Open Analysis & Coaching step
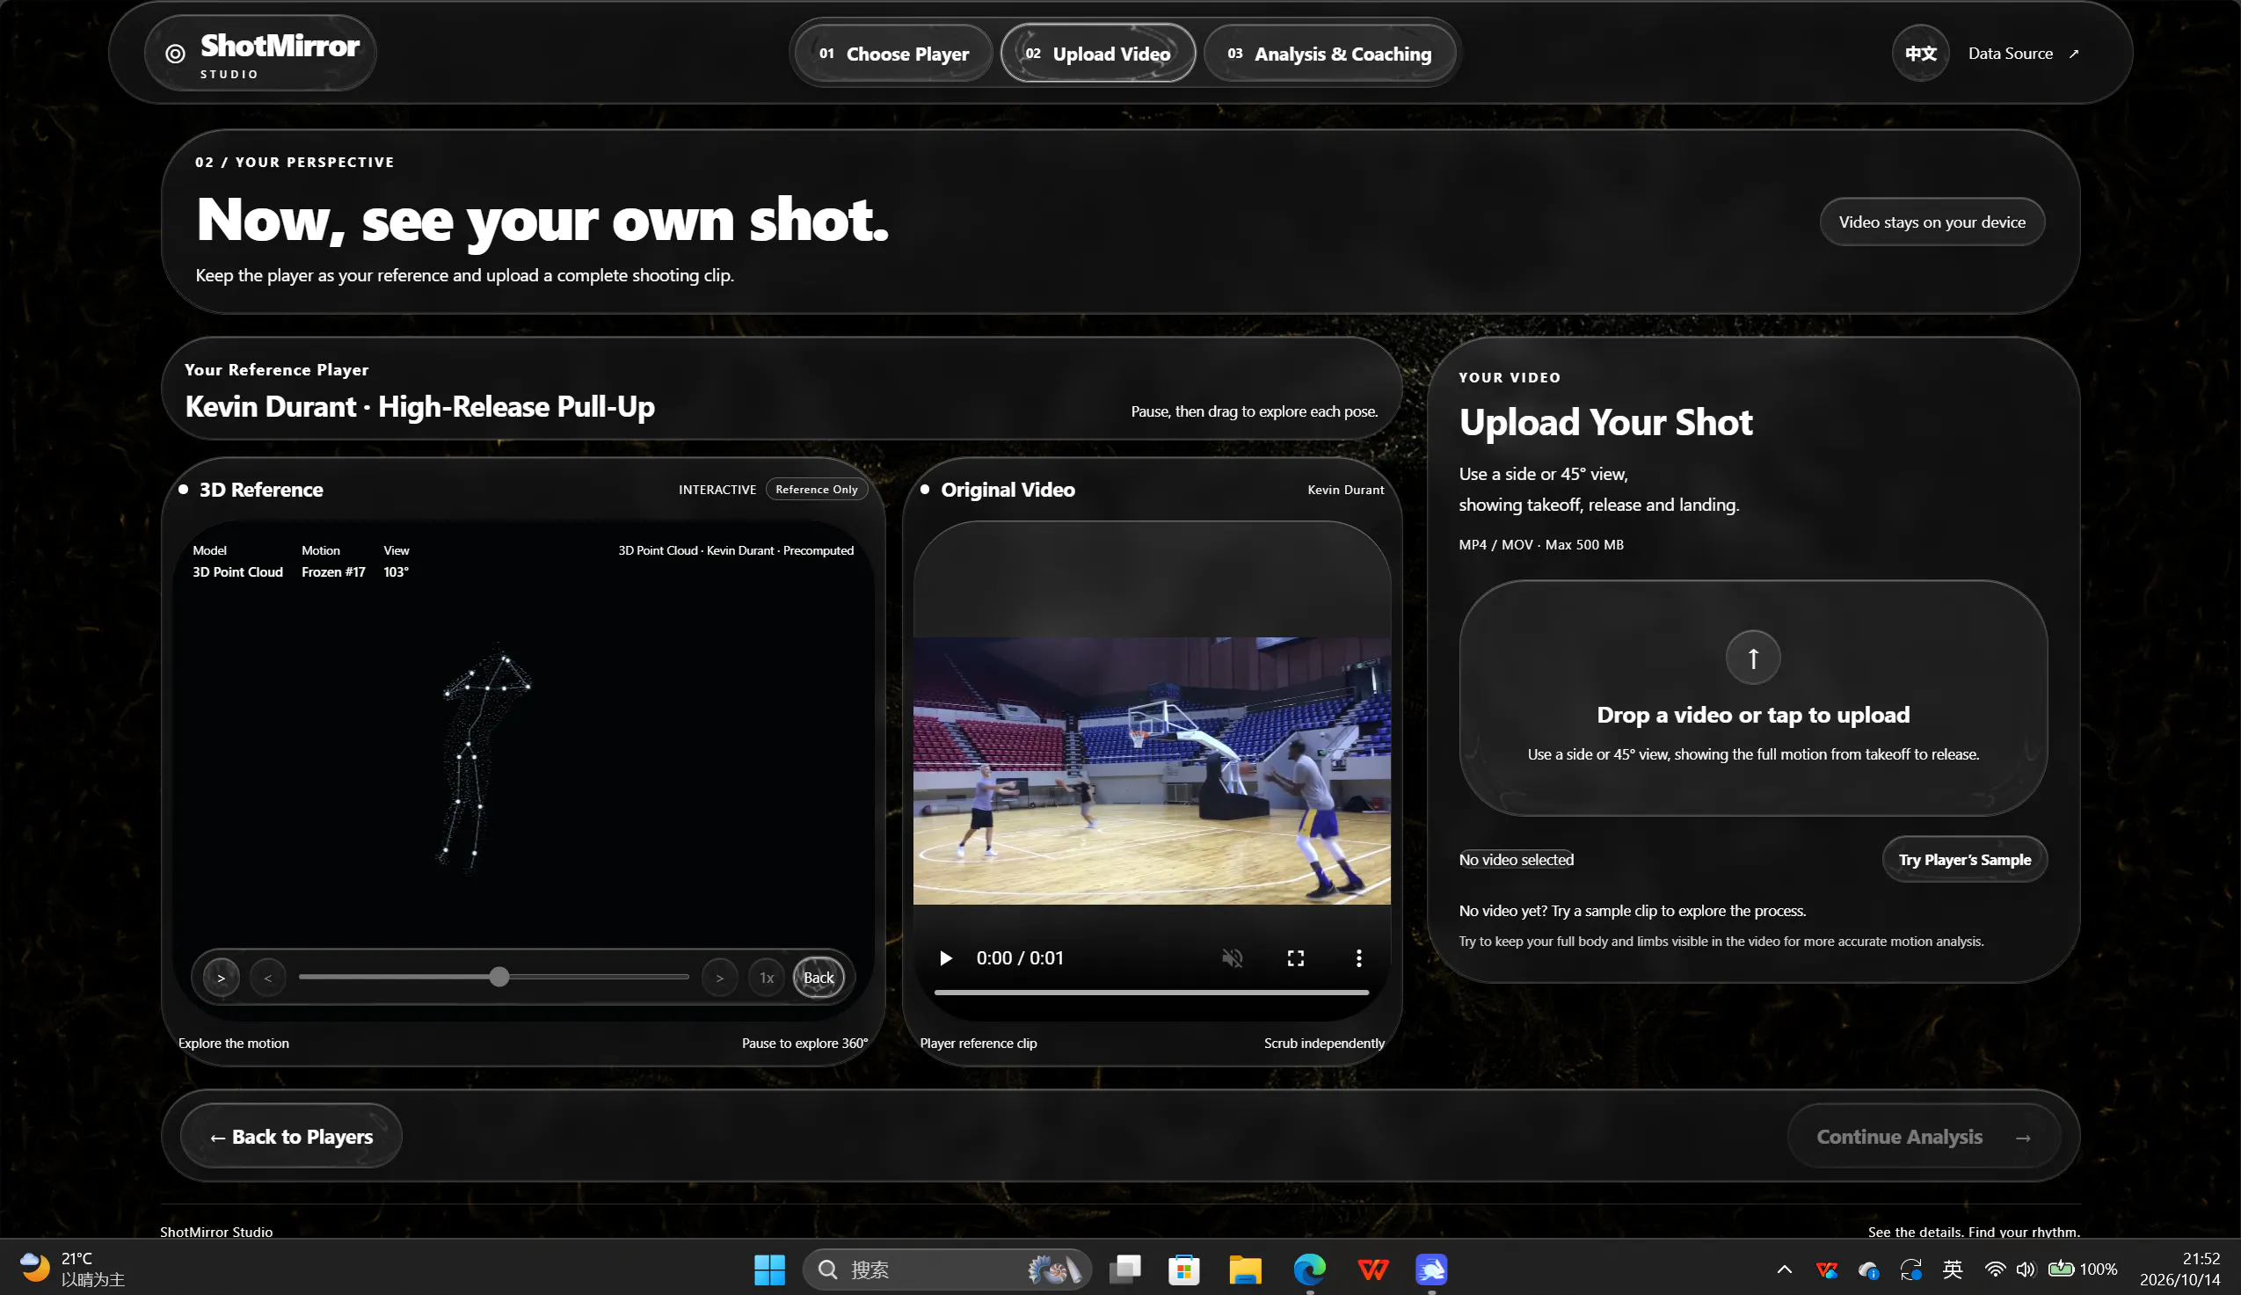The width and height of the screenshot is (2241, 1295). click(x=1329, y=54)
